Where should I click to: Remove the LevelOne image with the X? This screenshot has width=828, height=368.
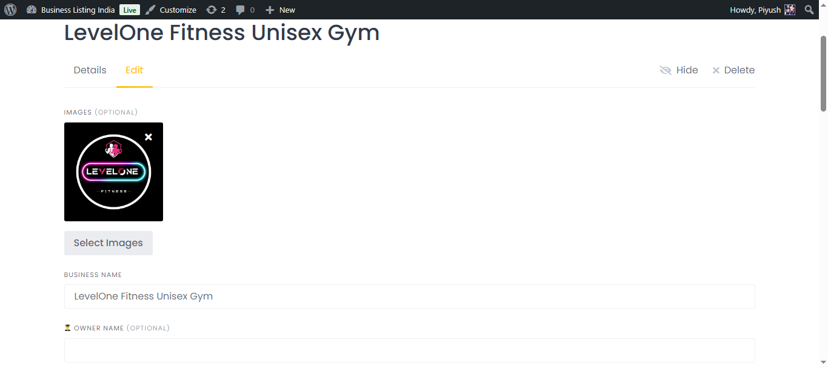(149, 137)
